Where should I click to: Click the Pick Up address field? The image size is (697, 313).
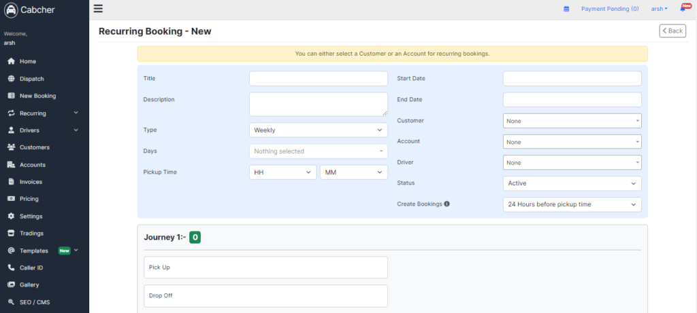click(266, 268)
